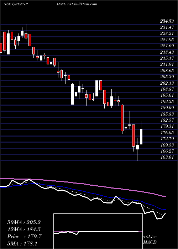This screenshot has width=178, height=249.
Task: Click the NSE GREENP ticker title
Action: click(x=16, y=4)
